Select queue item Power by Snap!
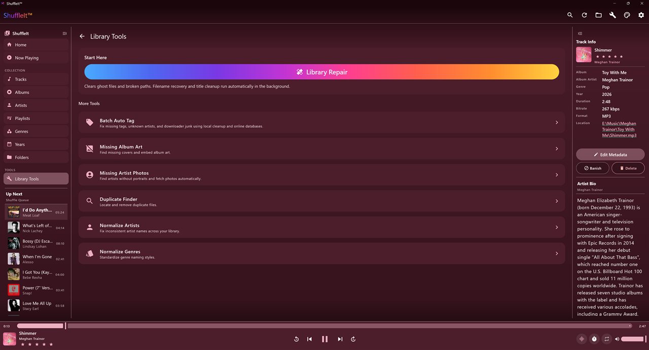Viewport: 649px width, 350px height. 36,290
